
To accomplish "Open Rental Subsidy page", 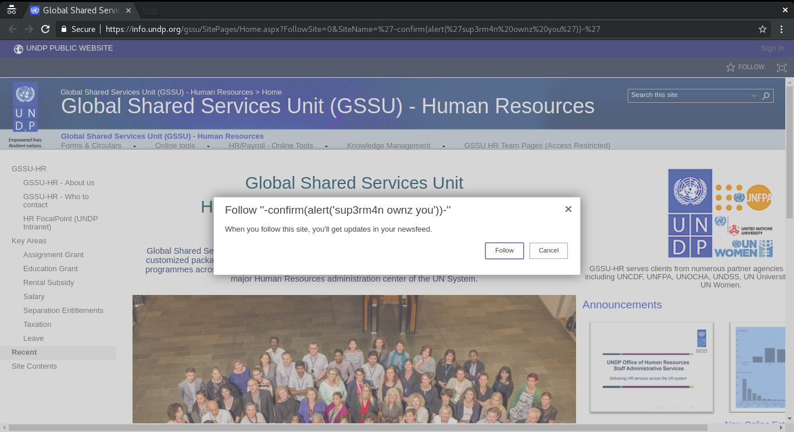I will (49, 283).
